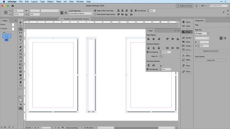
Task: Open the Align To dropdown
Action: (161, 56)
